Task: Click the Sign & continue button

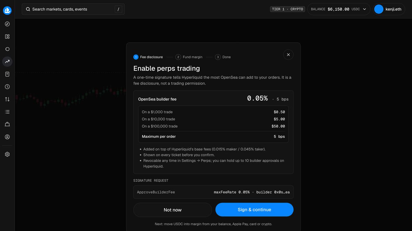Action: (254, 210)
